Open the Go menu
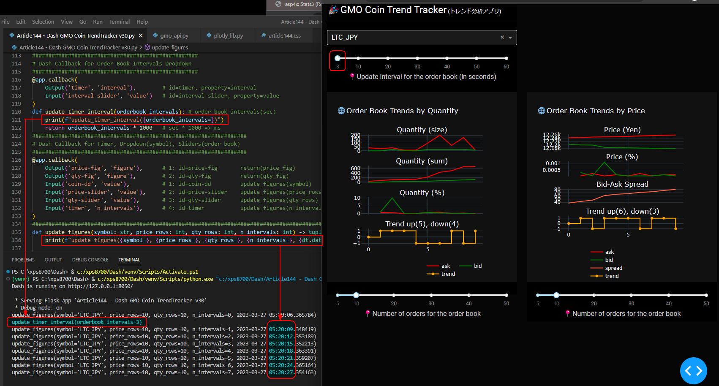719x386 pixels. [83, 22]
